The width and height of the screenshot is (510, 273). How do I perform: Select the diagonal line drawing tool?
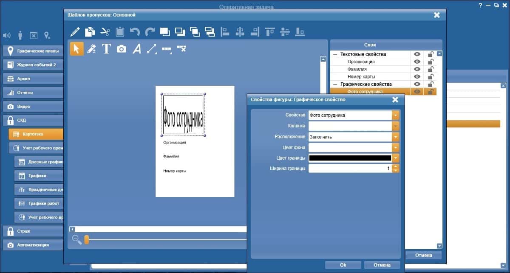[151, 49]
